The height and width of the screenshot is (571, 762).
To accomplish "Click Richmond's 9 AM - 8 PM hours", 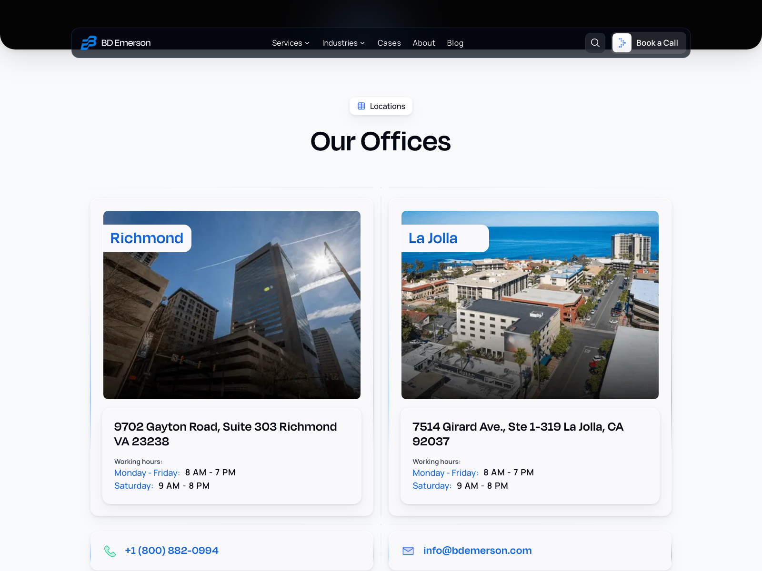I will coord(184,486).
